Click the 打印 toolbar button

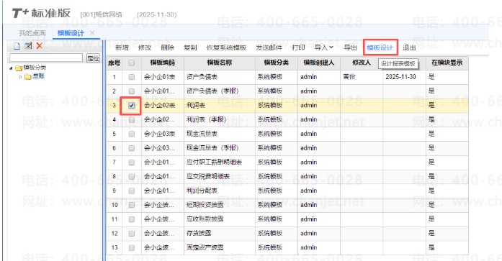tap(298, 47)
